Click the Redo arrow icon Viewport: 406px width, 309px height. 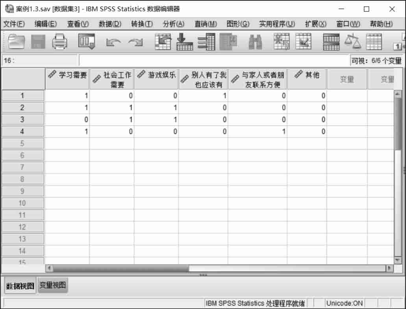pyautogui.click(x=135, y=42)
